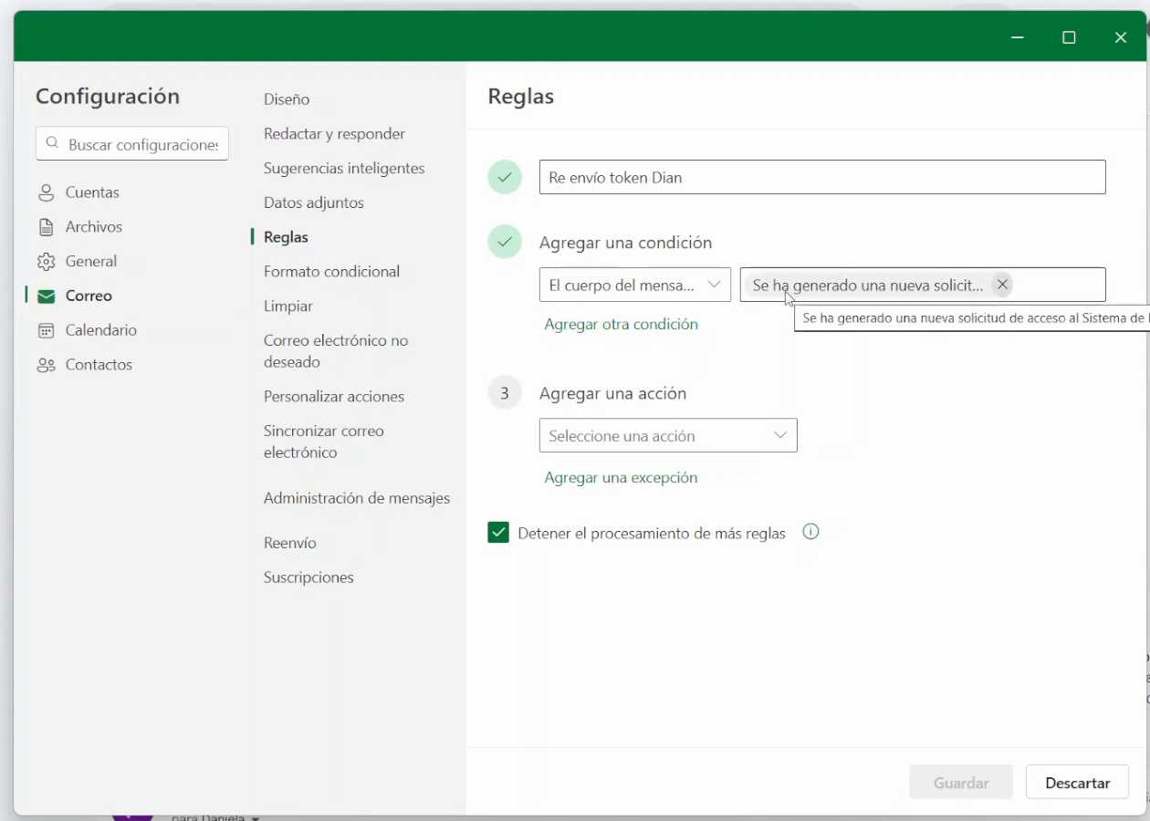Open Datos adjuntos section
This screenshot has height=821, width=1150.
(x=314, y=203)
